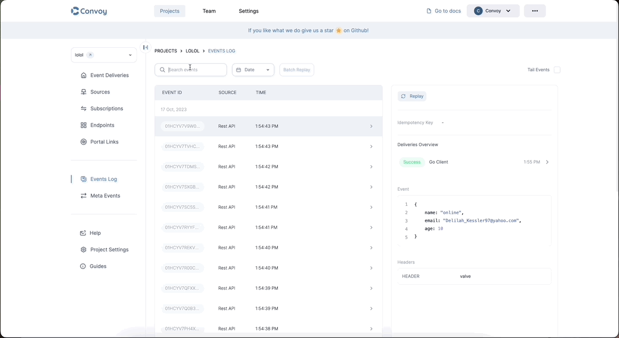The image size is (619, 338).
Task: Open the Date filter dropdown
Action: [253, 70]
